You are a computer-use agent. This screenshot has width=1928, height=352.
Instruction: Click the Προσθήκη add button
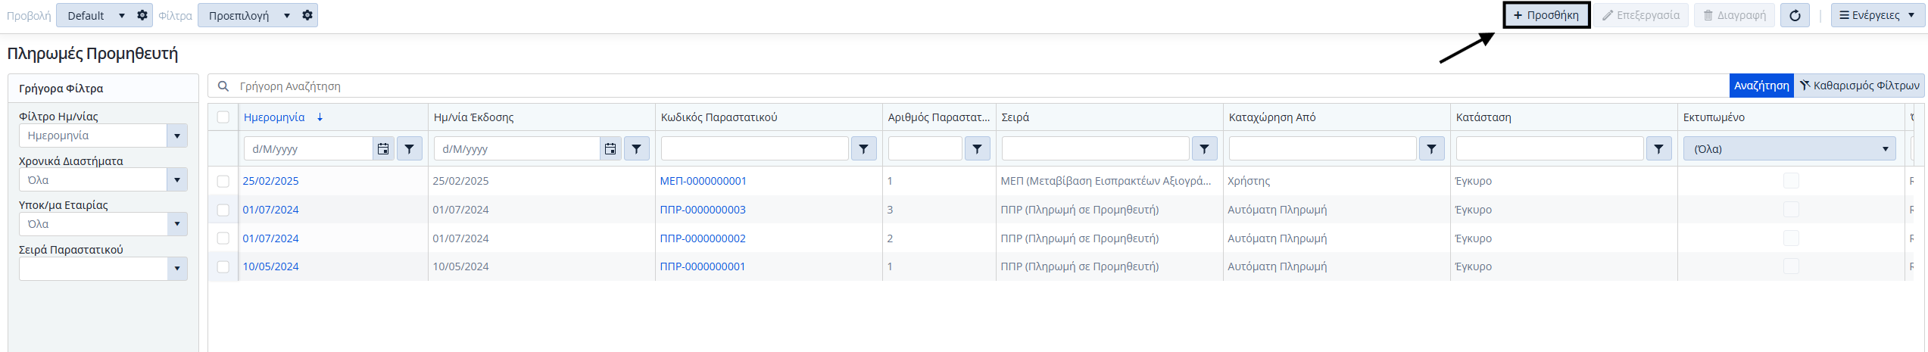(1546, 15)
